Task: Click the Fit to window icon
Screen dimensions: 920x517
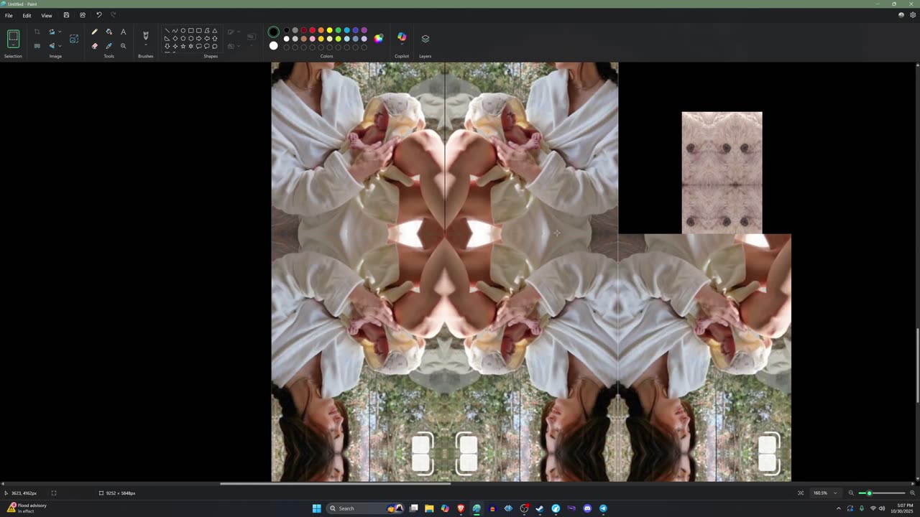Action: coord(801,493)
